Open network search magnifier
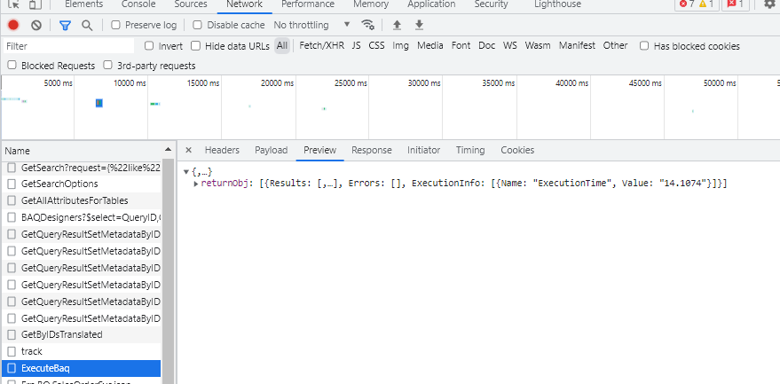 [x=87, y=26]
